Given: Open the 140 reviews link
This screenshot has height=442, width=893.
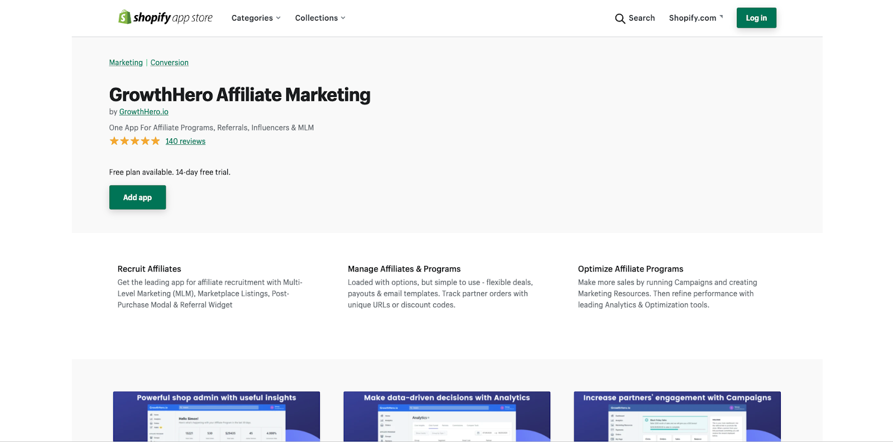Looking at the screenshot, I should tap(185, 141).
